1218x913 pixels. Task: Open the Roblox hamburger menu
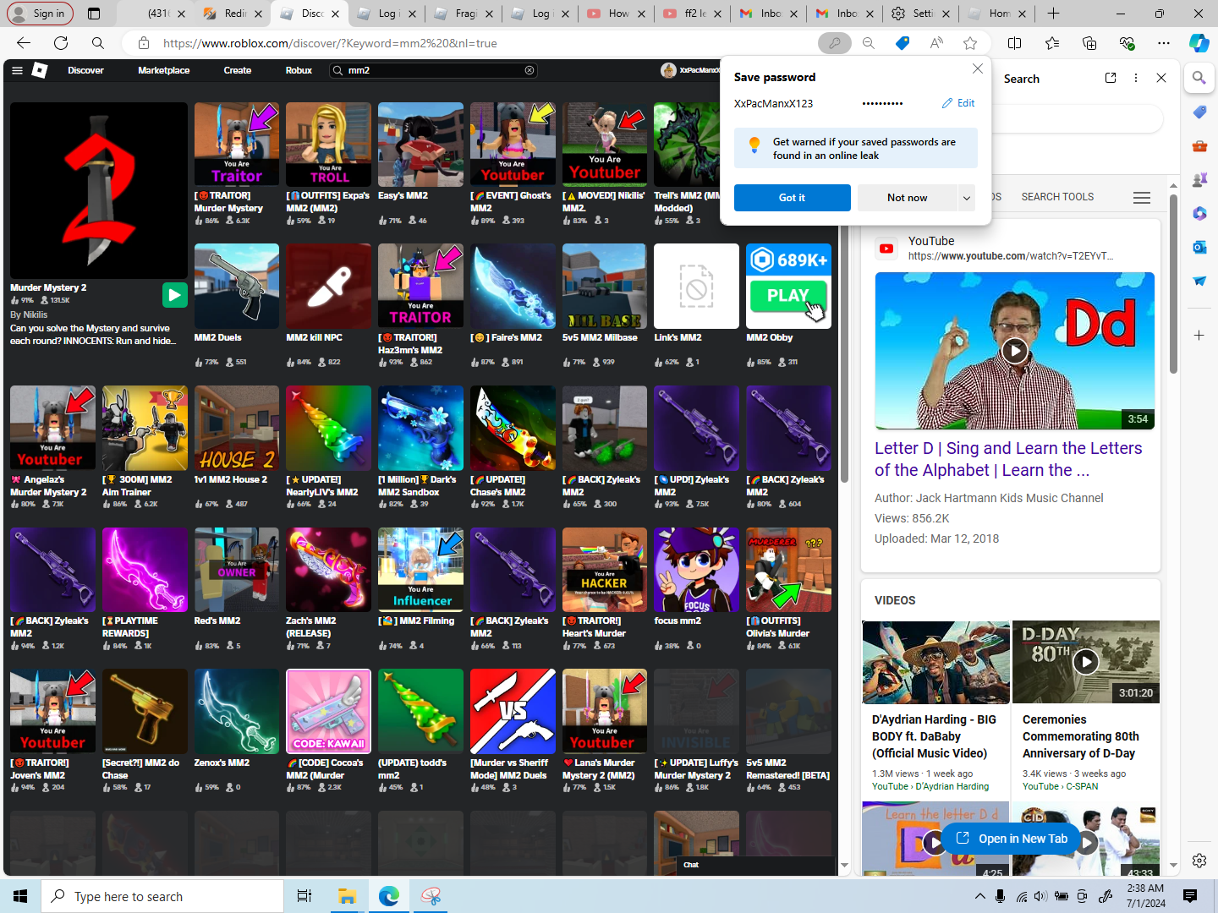(x=17, y=70)
